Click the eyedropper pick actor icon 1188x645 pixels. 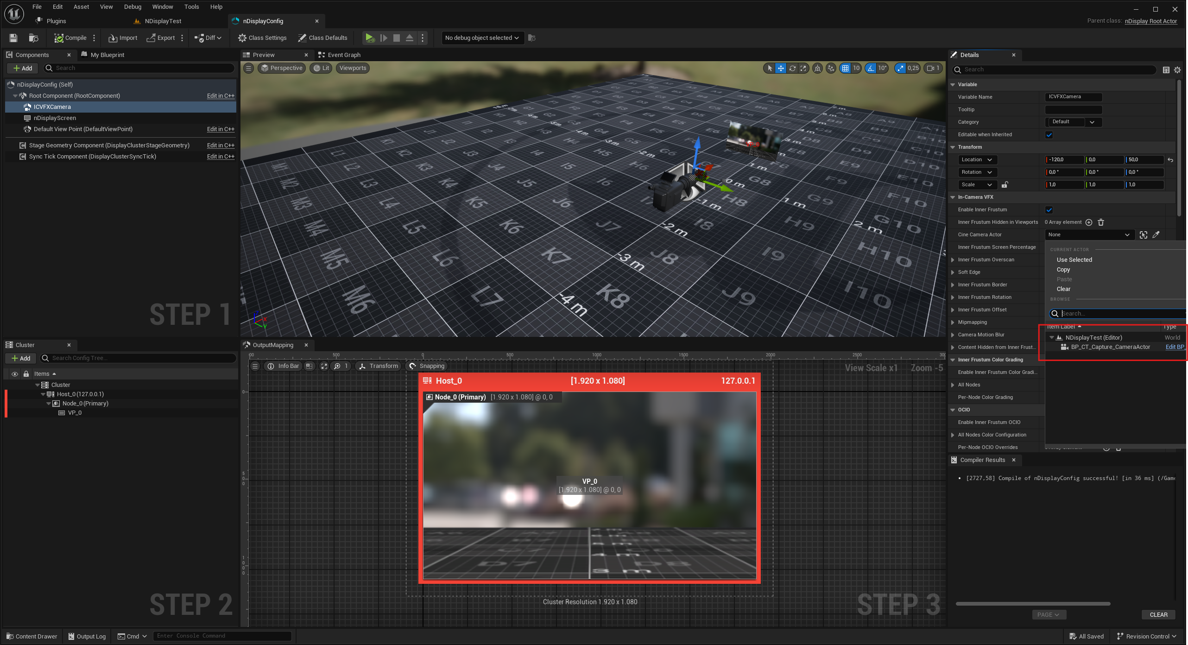point(1156,235)
